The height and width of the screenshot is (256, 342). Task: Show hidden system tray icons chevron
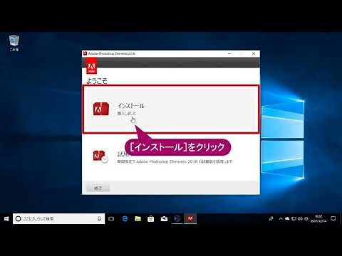click(x=281, y=218)
